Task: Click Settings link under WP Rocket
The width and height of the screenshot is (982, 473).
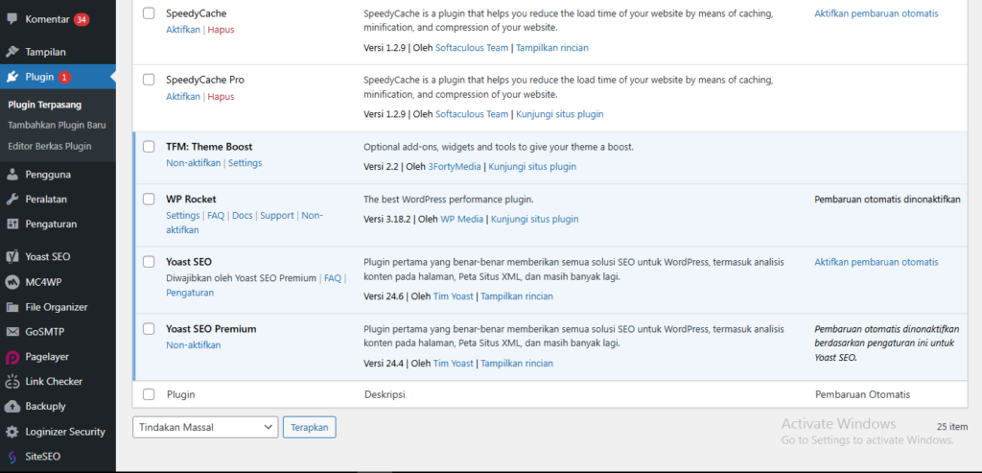Action: point(183,216)
